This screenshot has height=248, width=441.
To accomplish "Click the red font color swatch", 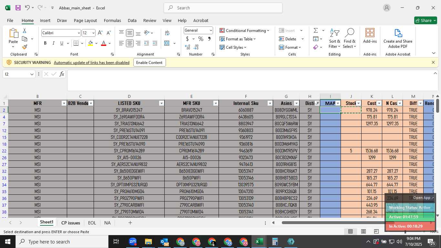I will (104, 43).
